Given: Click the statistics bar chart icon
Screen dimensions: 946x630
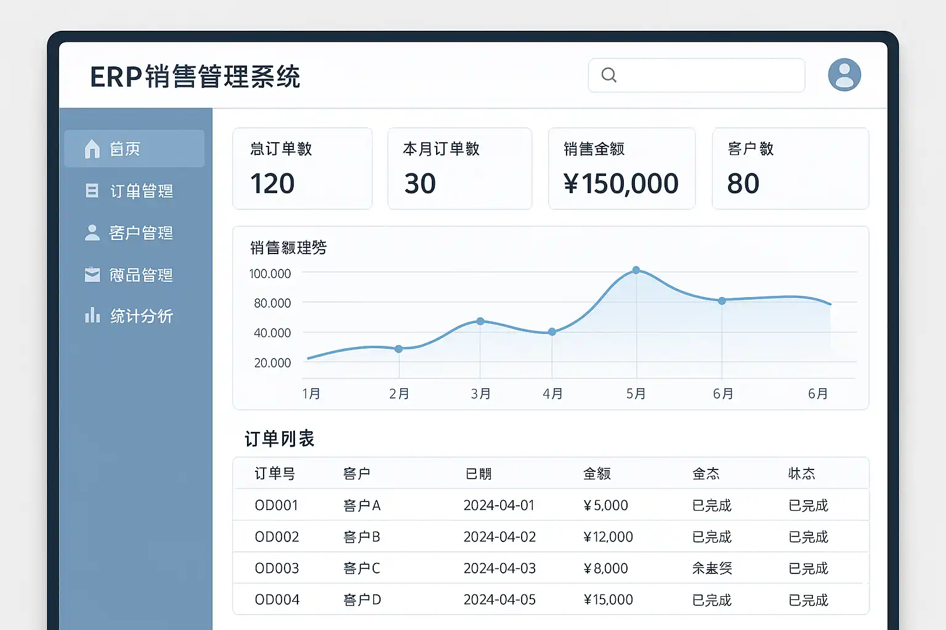Looking at the screenshot, I should [x=92, y=316].
